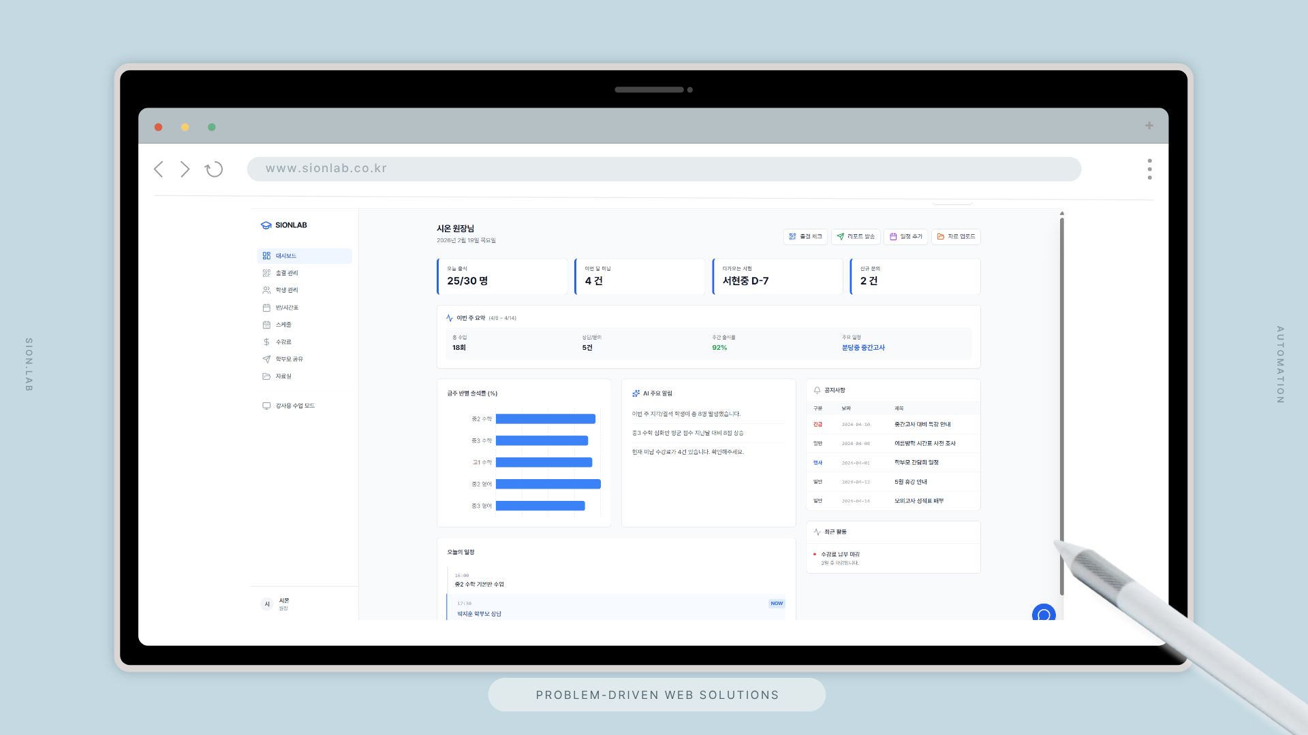Open the browser three-dot menu
The height and width of the screenshot is (735, 1308).
[1149, 169]
